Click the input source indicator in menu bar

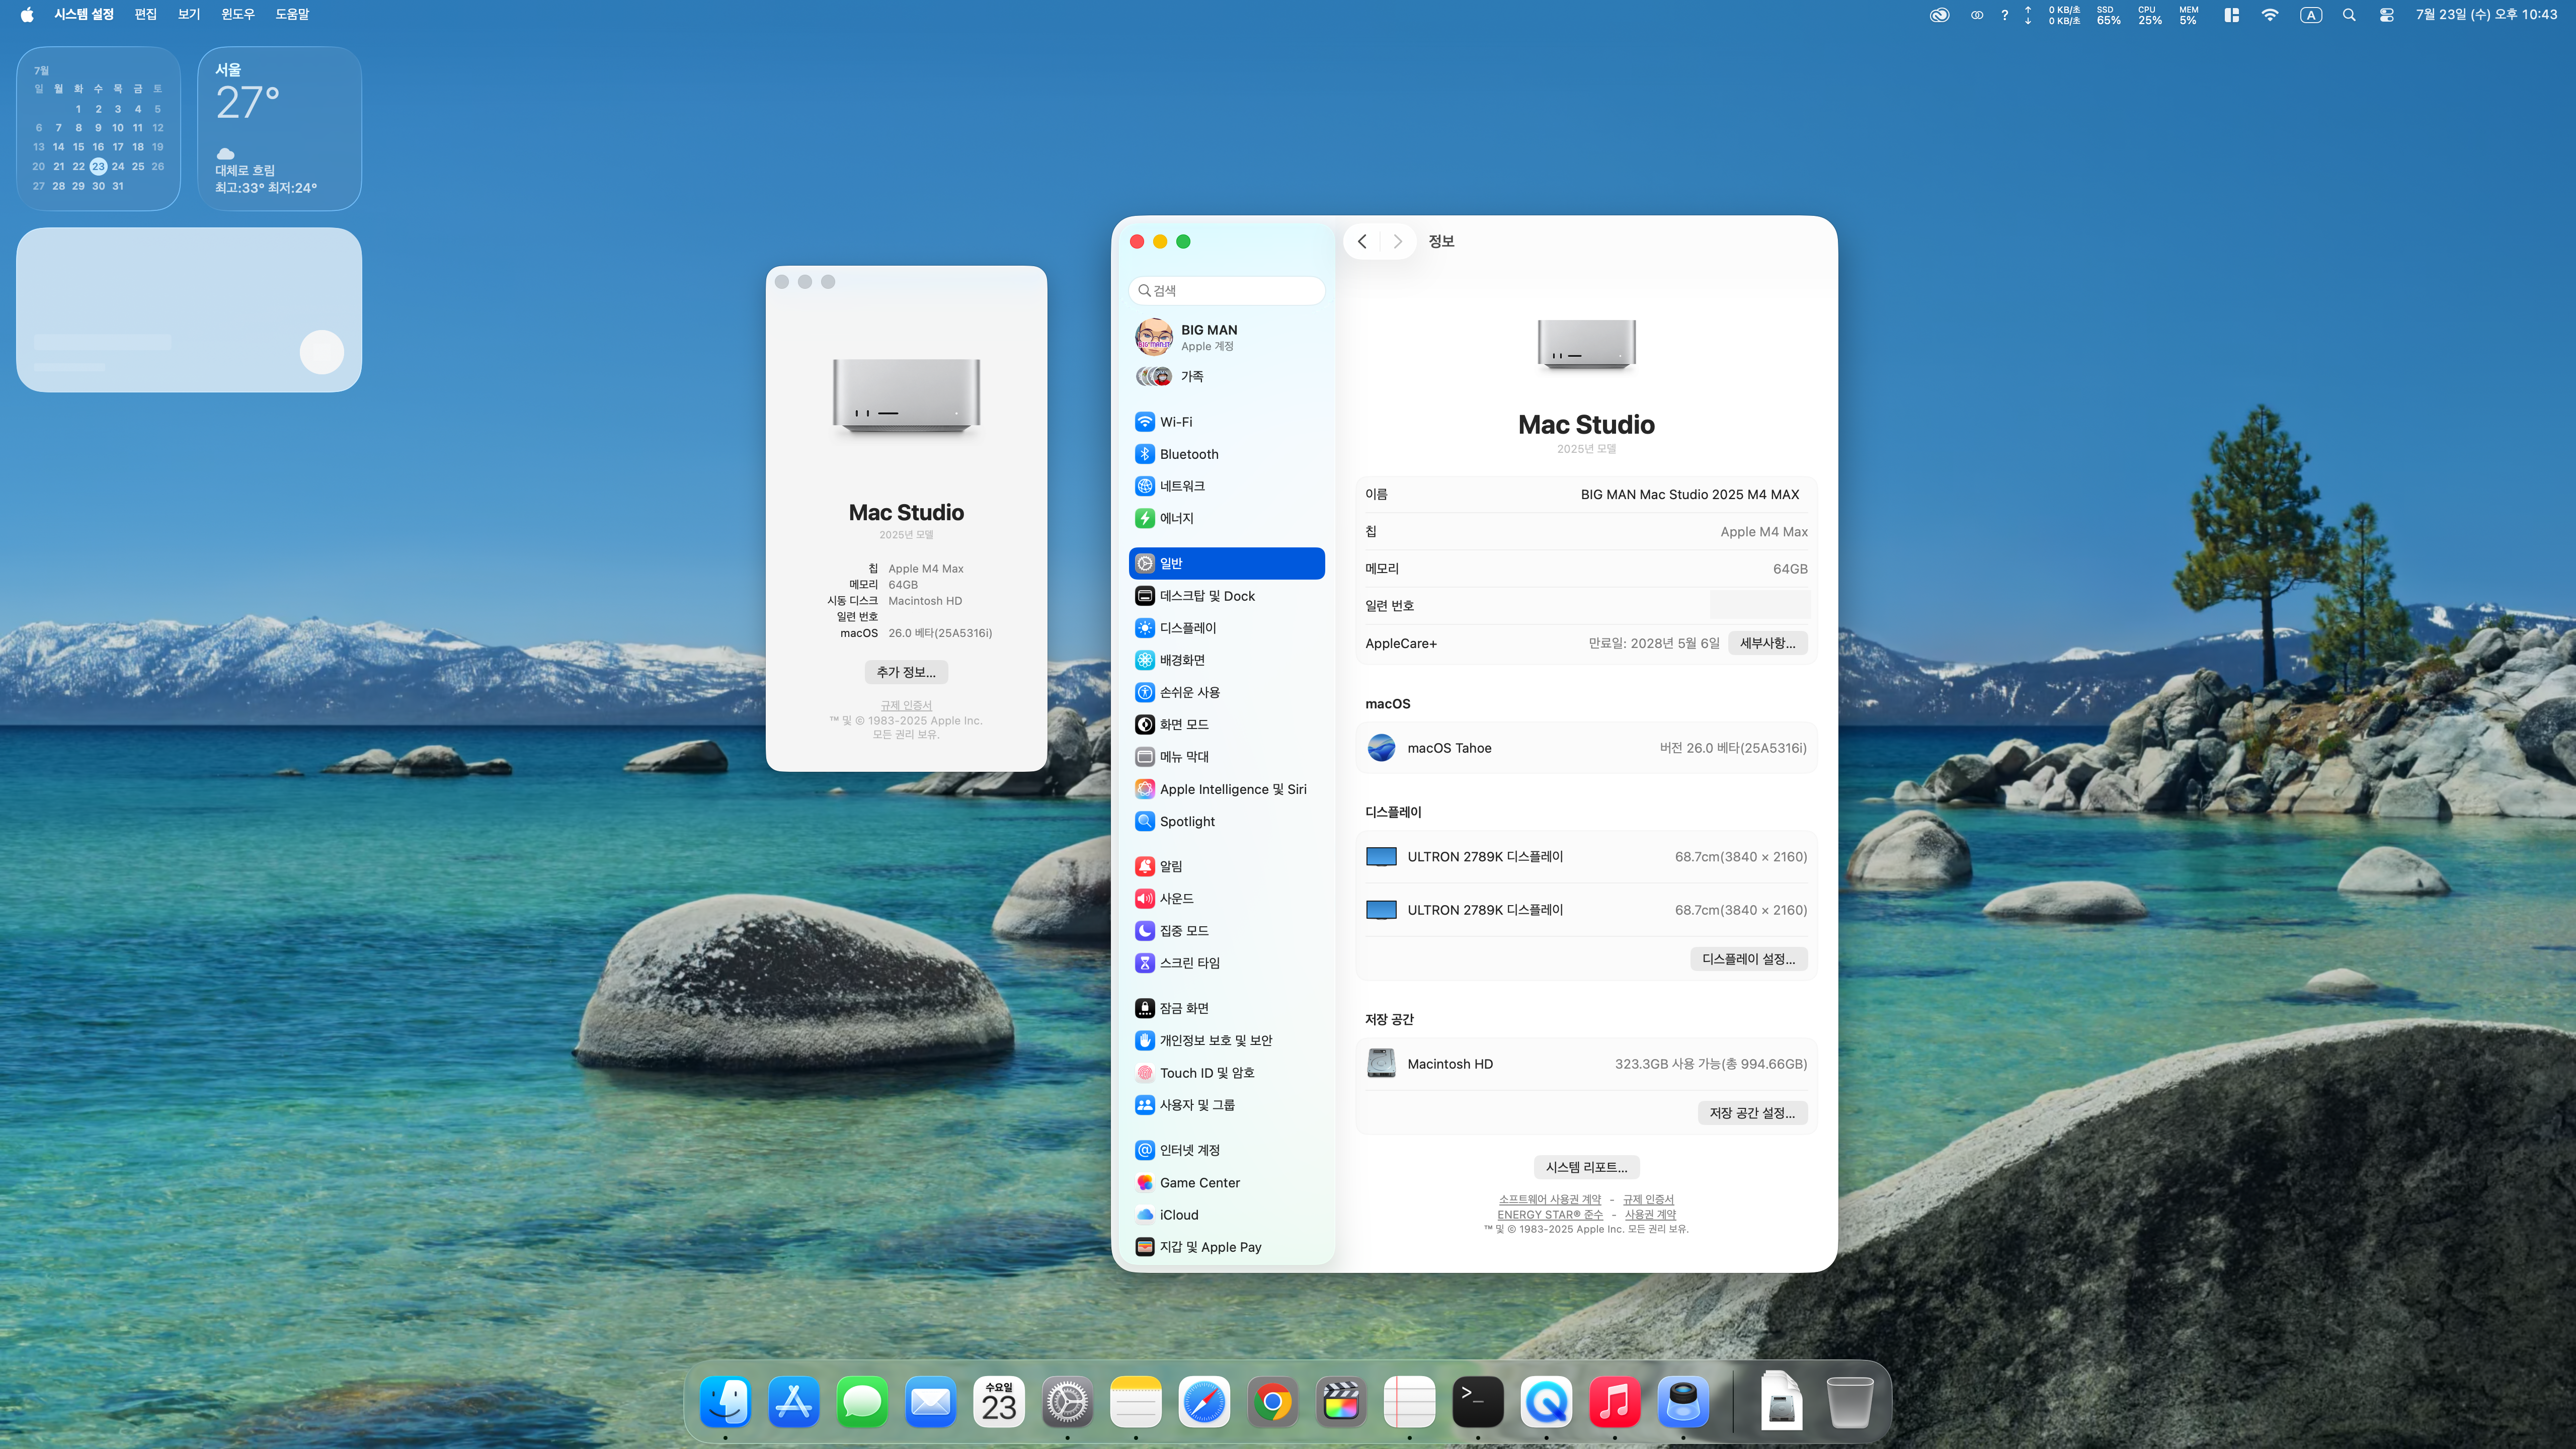[x=2310, y=15]
